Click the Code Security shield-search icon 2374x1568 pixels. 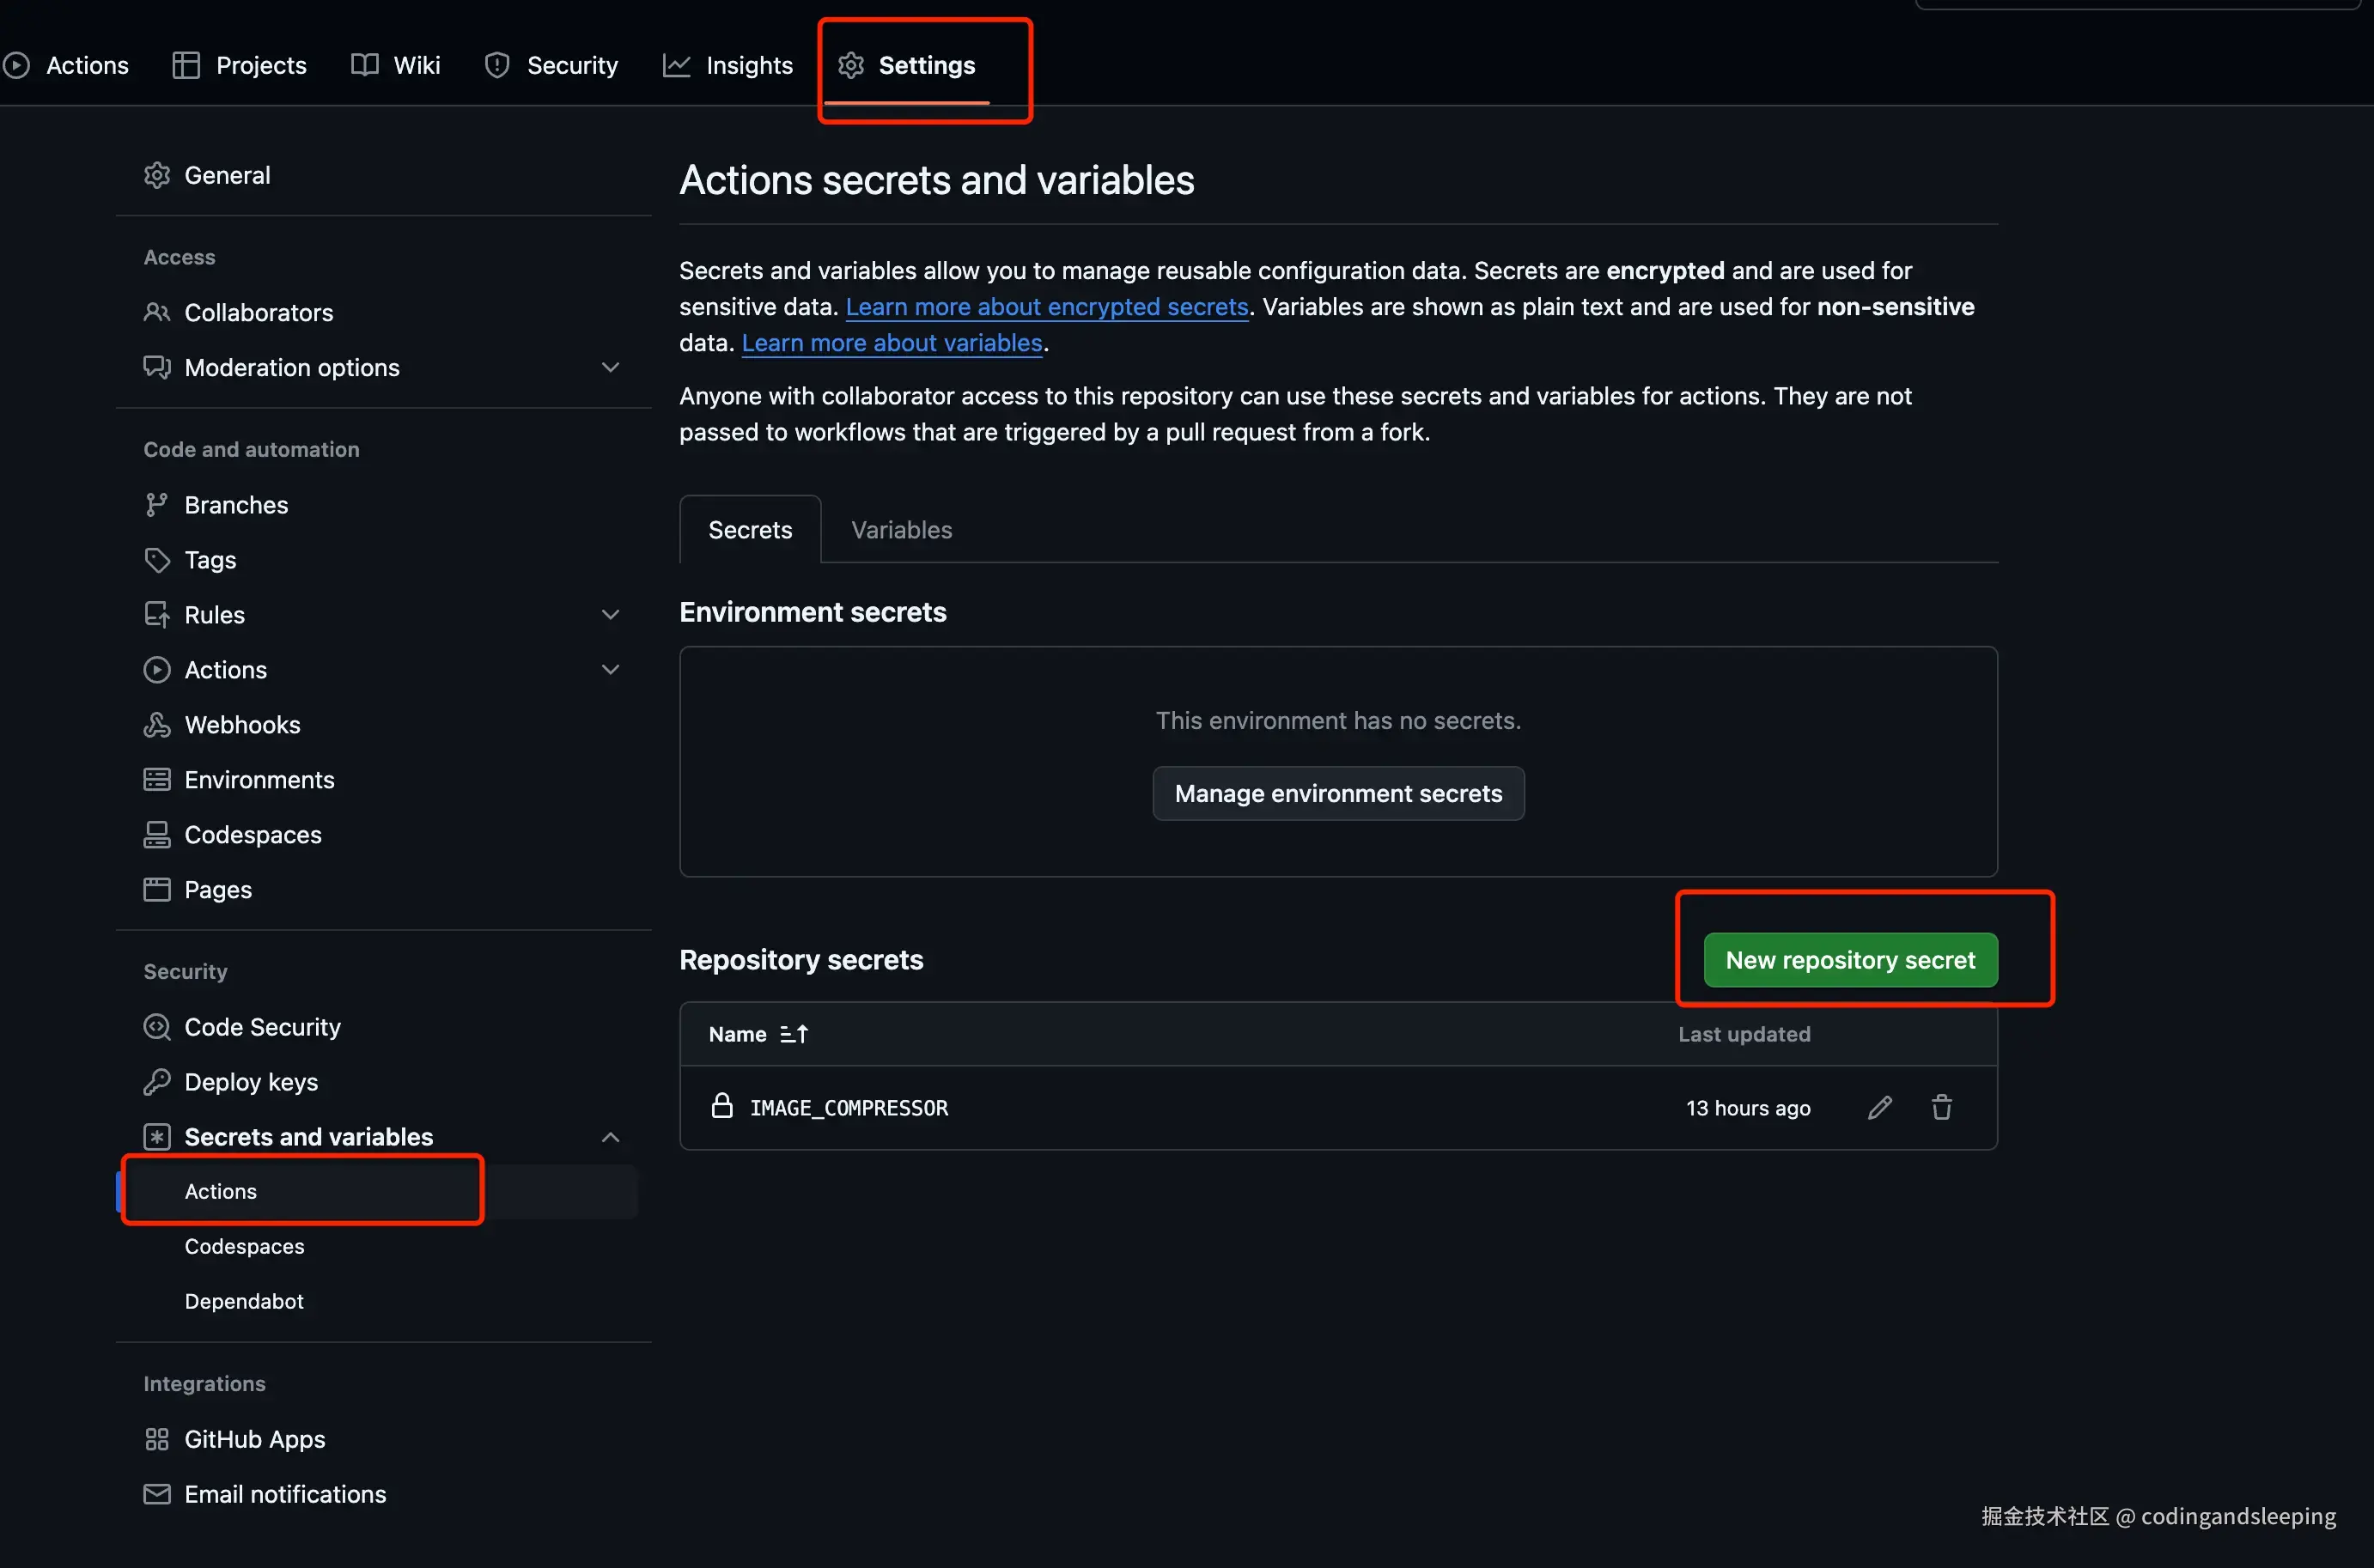[157, 1027]
